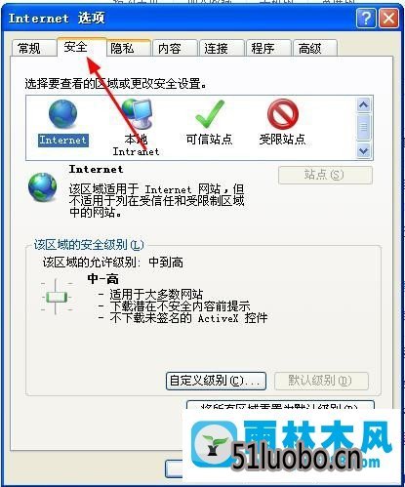
Task: Switch to the 程序 tab
Action: [x=263, y=49]
